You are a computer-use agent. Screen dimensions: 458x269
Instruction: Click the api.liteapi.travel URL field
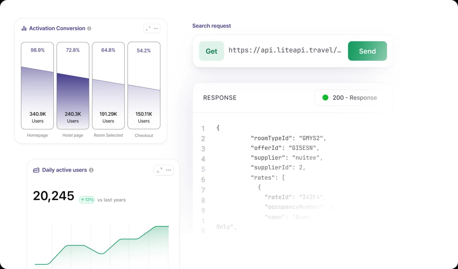tap(285, 50)
